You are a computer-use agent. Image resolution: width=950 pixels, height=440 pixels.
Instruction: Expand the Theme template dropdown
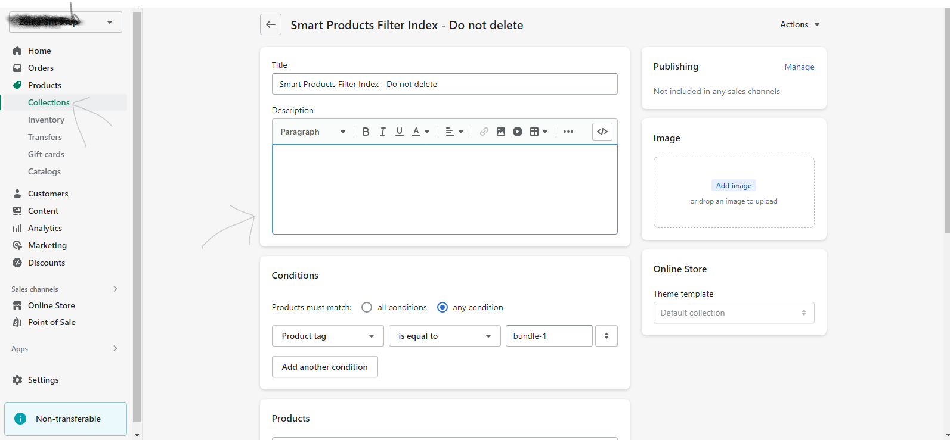click(733, 313)
